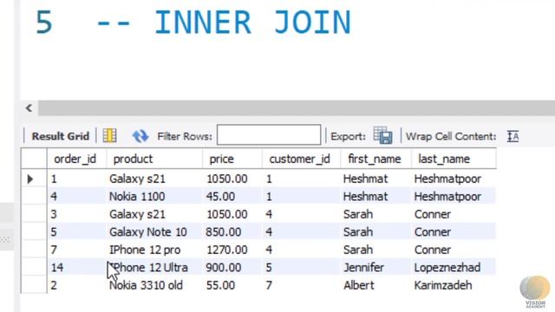The width and height of the screenshot is (555, 312).
Task: Select price cell '850.00'
Action: pyautogui.click(x=224, y=231)
